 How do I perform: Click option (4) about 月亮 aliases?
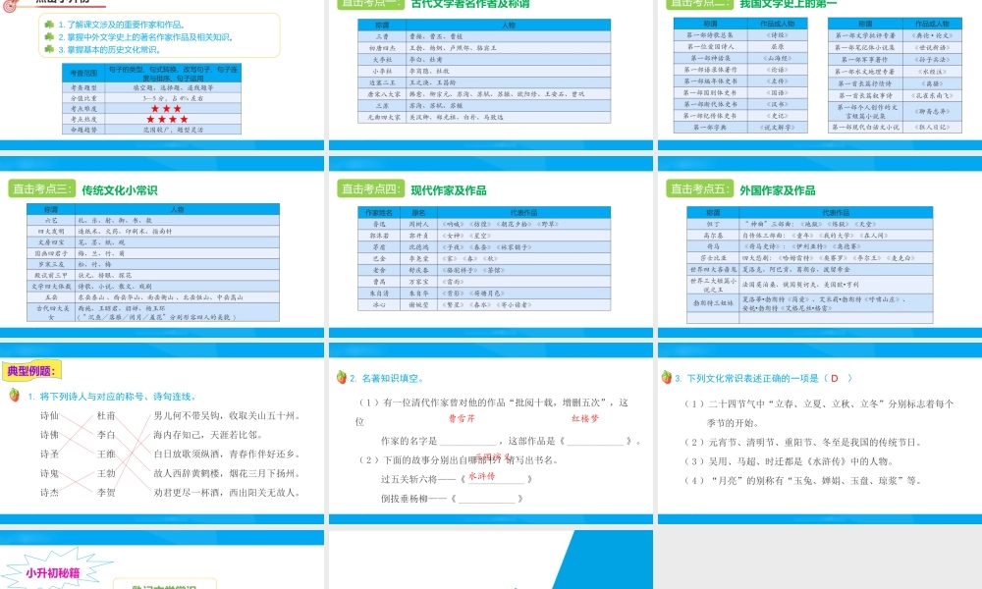click(x=803, y=481)
